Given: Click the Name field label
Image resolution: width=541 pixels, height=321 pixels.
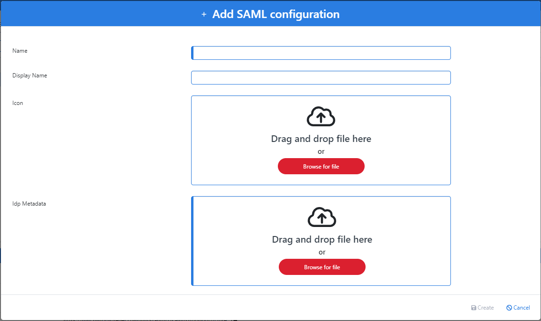Looking at the screenshot, I should (x=20, y=51).
